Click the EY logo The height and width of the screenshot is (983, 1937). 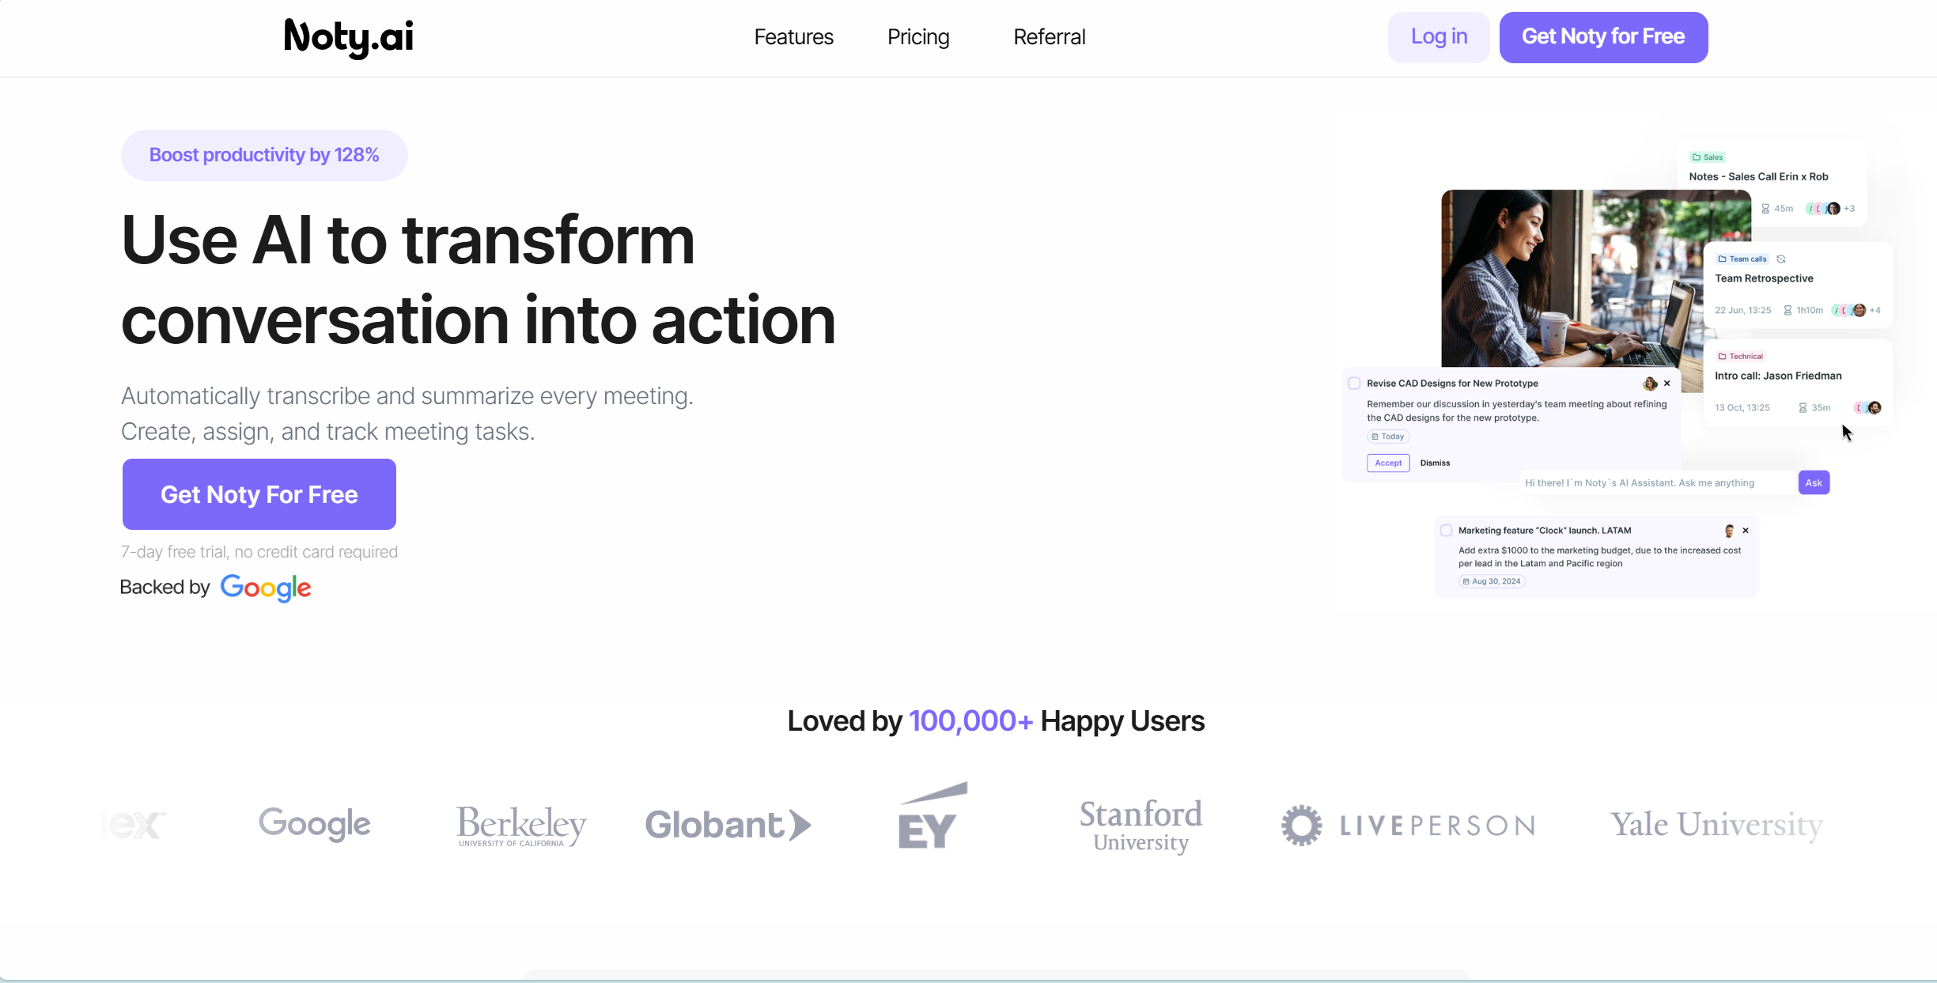[932, 816]
